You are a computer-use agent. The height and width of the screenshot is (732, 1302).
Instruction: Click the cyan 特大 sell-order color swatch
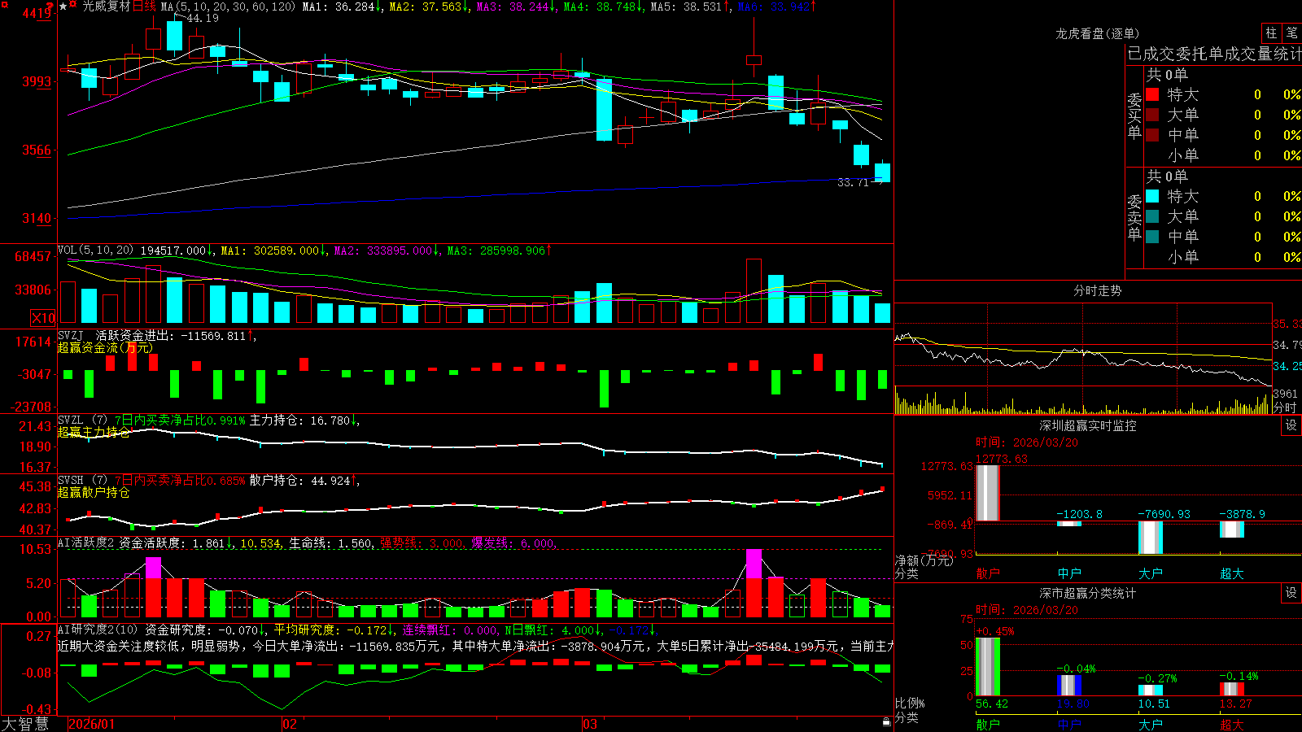1152,196
